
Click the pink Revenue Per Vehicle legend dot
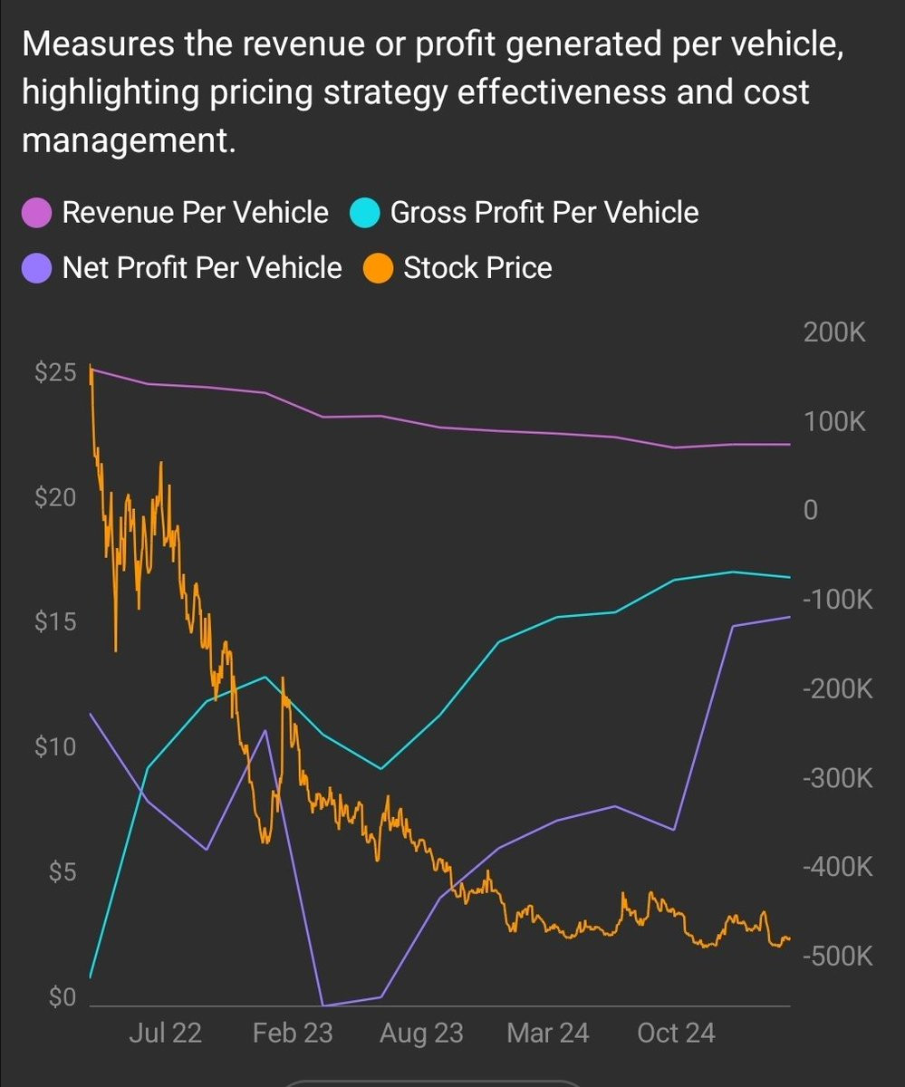click(37, 213)
